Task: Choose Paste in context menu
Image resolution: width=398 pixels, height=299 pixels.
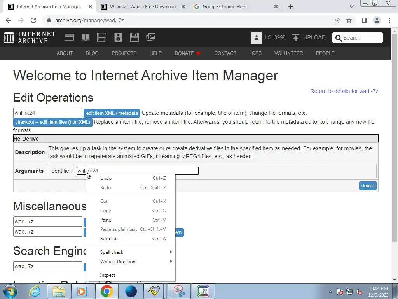Action: [131, 220]
